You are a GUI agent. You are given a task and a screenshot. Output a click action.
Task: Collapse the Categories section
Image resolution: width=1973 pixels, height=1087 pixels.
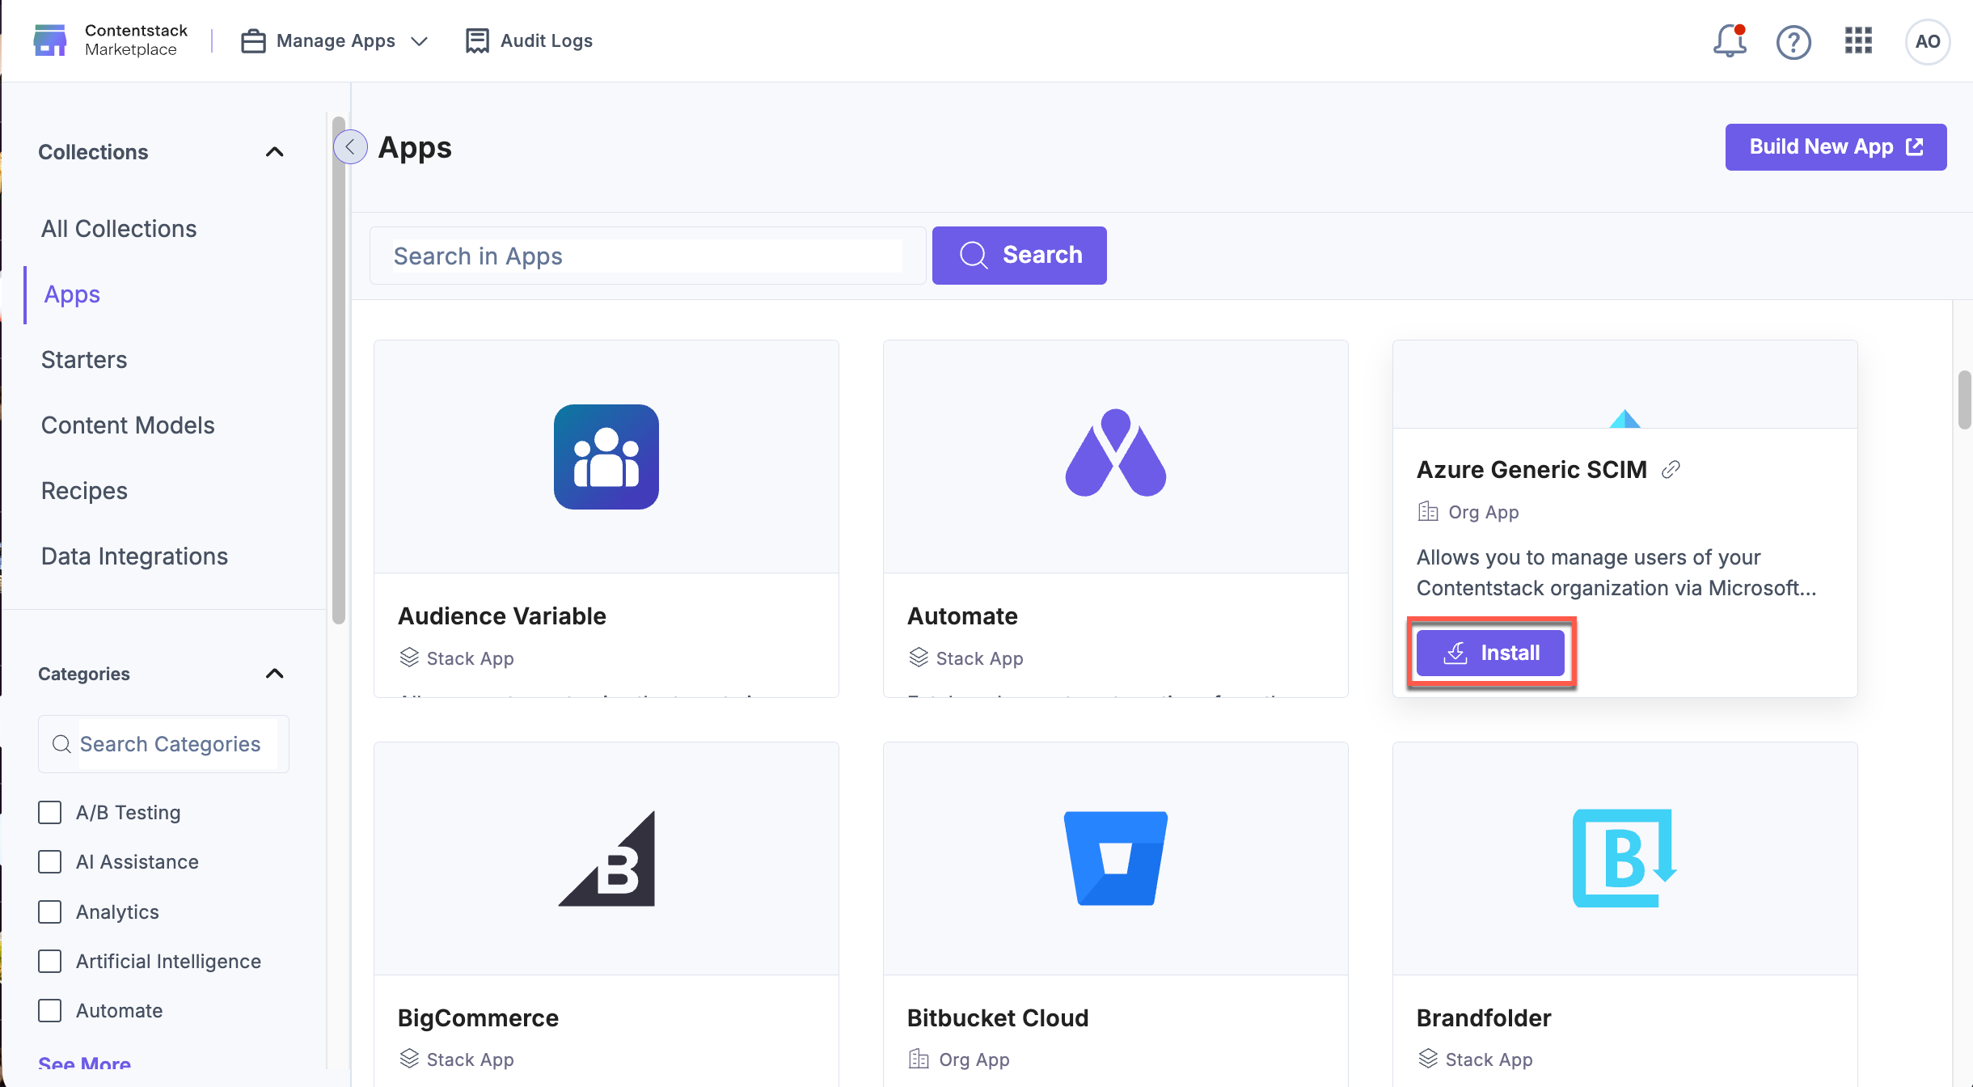pos(275,673)
